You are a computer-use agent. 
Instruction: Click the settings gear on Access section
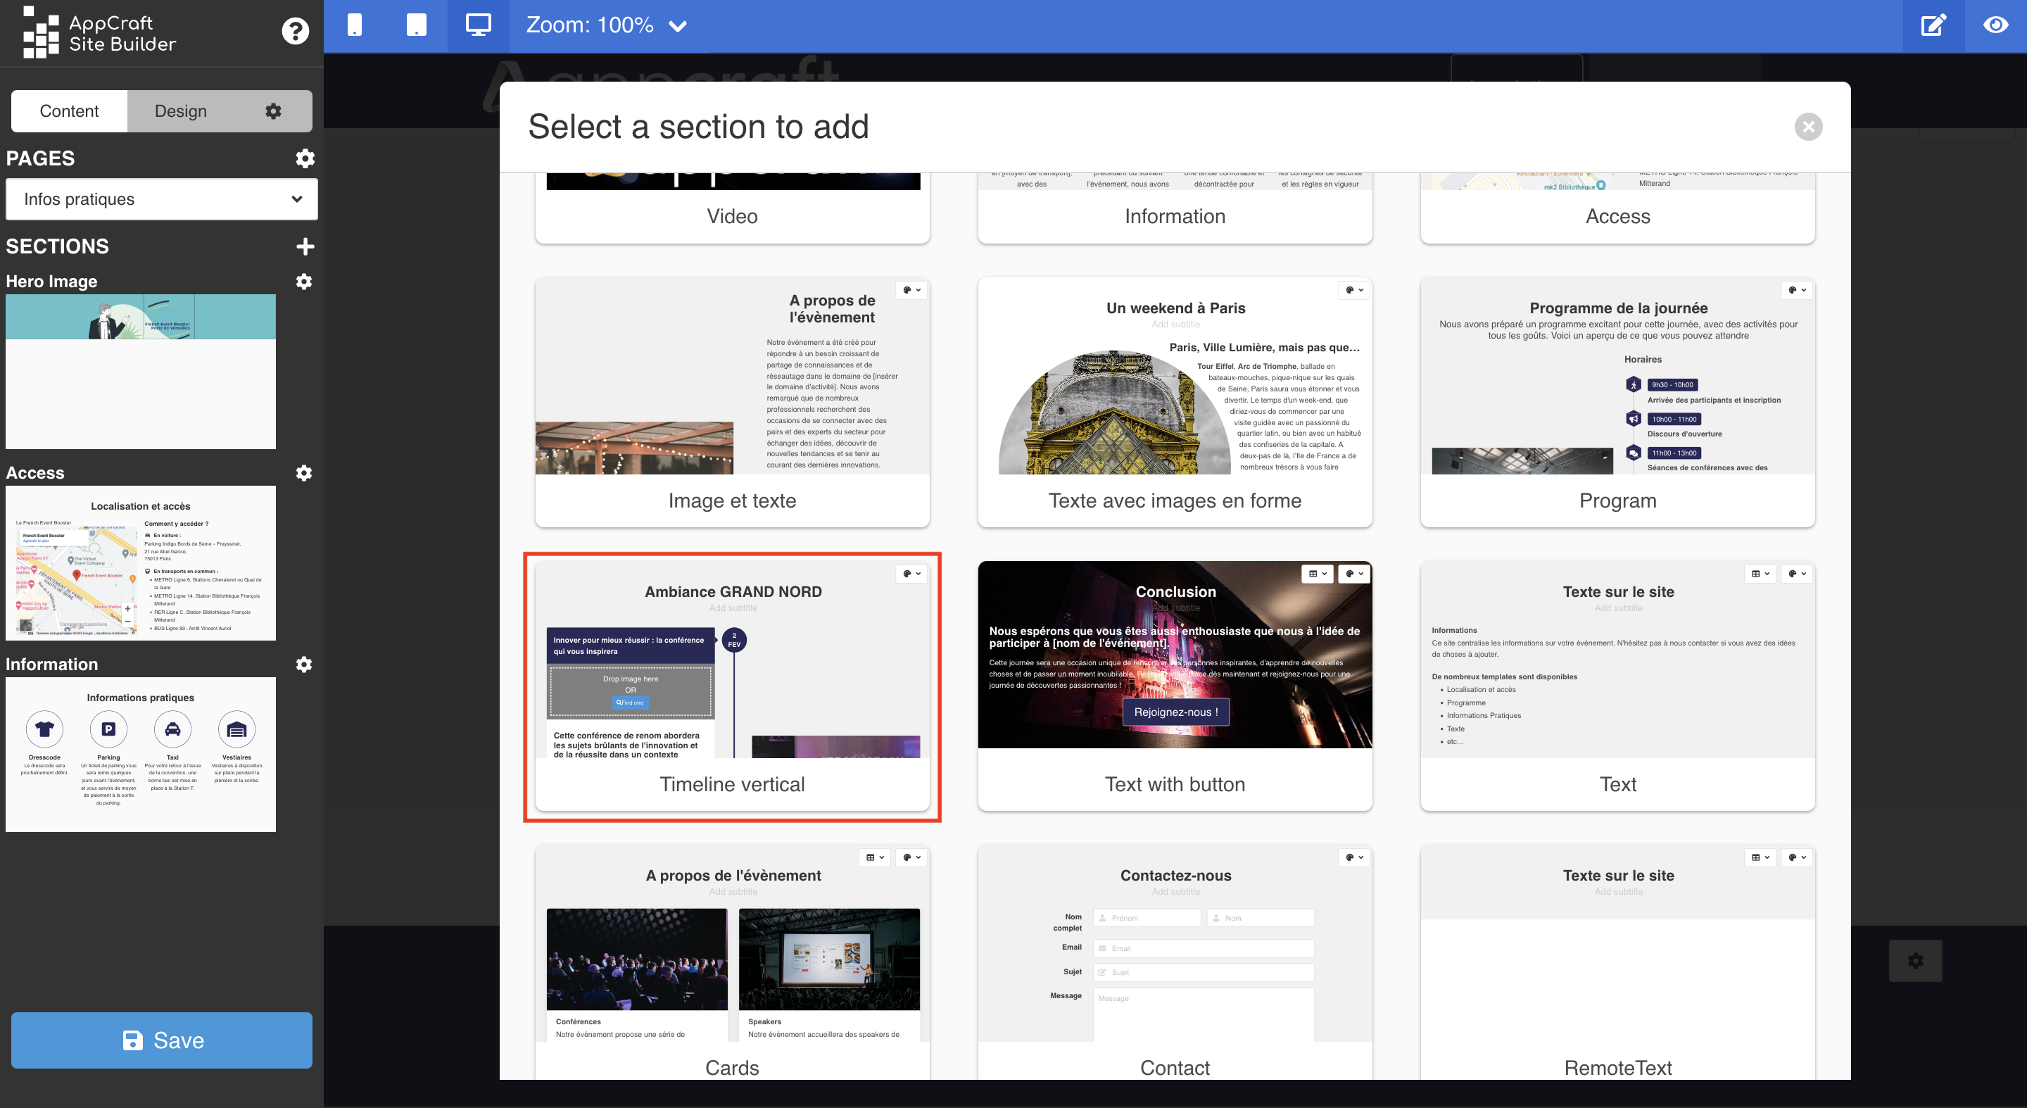click(x=303, y=472)
